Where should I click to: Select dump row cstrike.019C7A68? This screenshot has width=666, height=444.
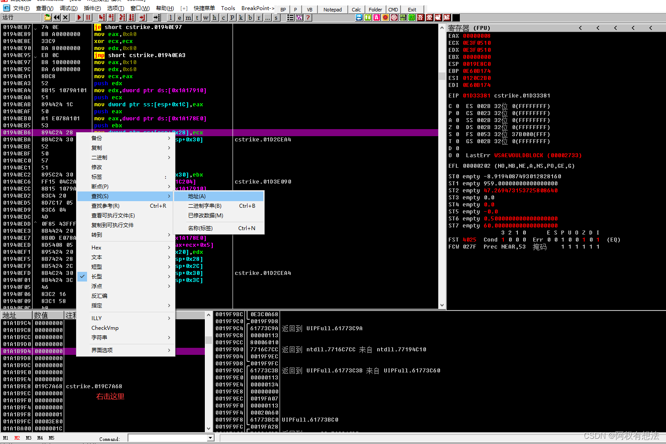click(103, 386)
